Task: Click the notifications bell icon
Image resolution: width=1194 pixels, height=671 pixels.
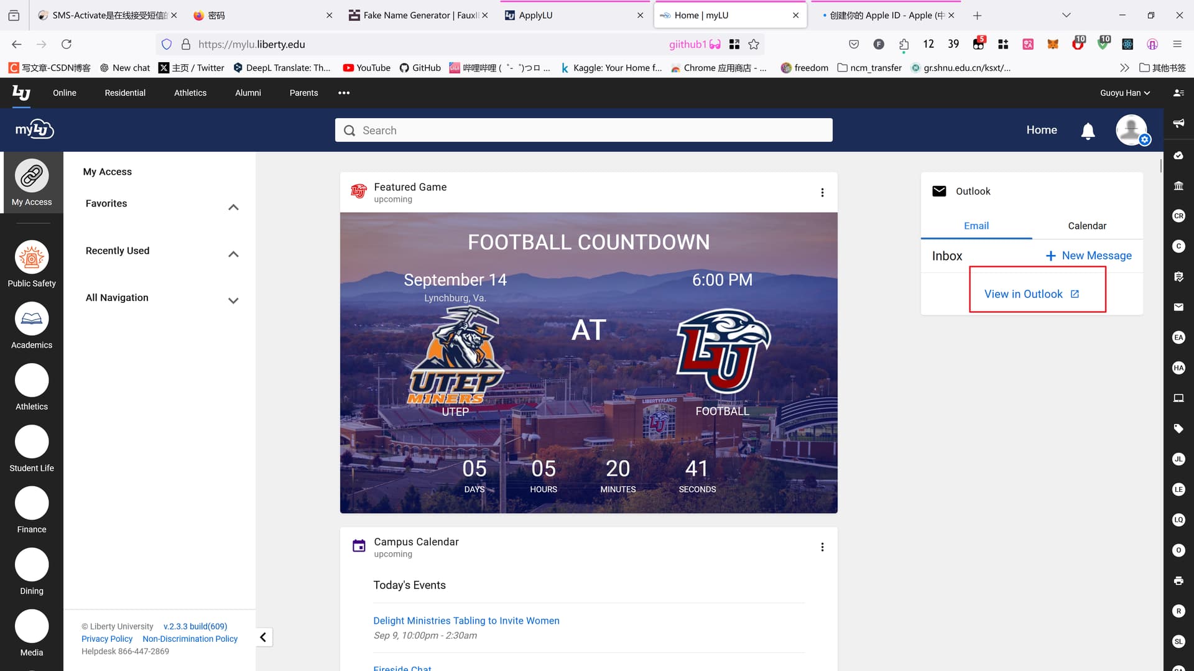Action: pyautogui.click(x=1088, y=131)
